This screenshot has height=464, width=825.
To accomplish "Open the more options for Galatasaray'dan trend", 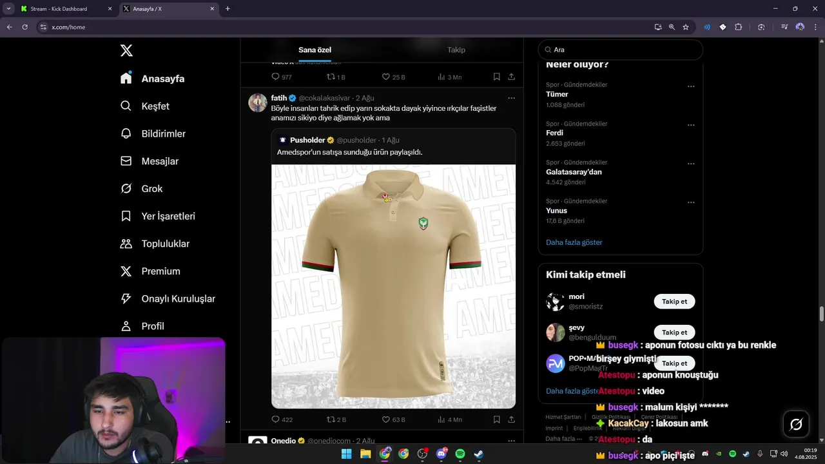I will pyautogui.click(x=691, y=163).
